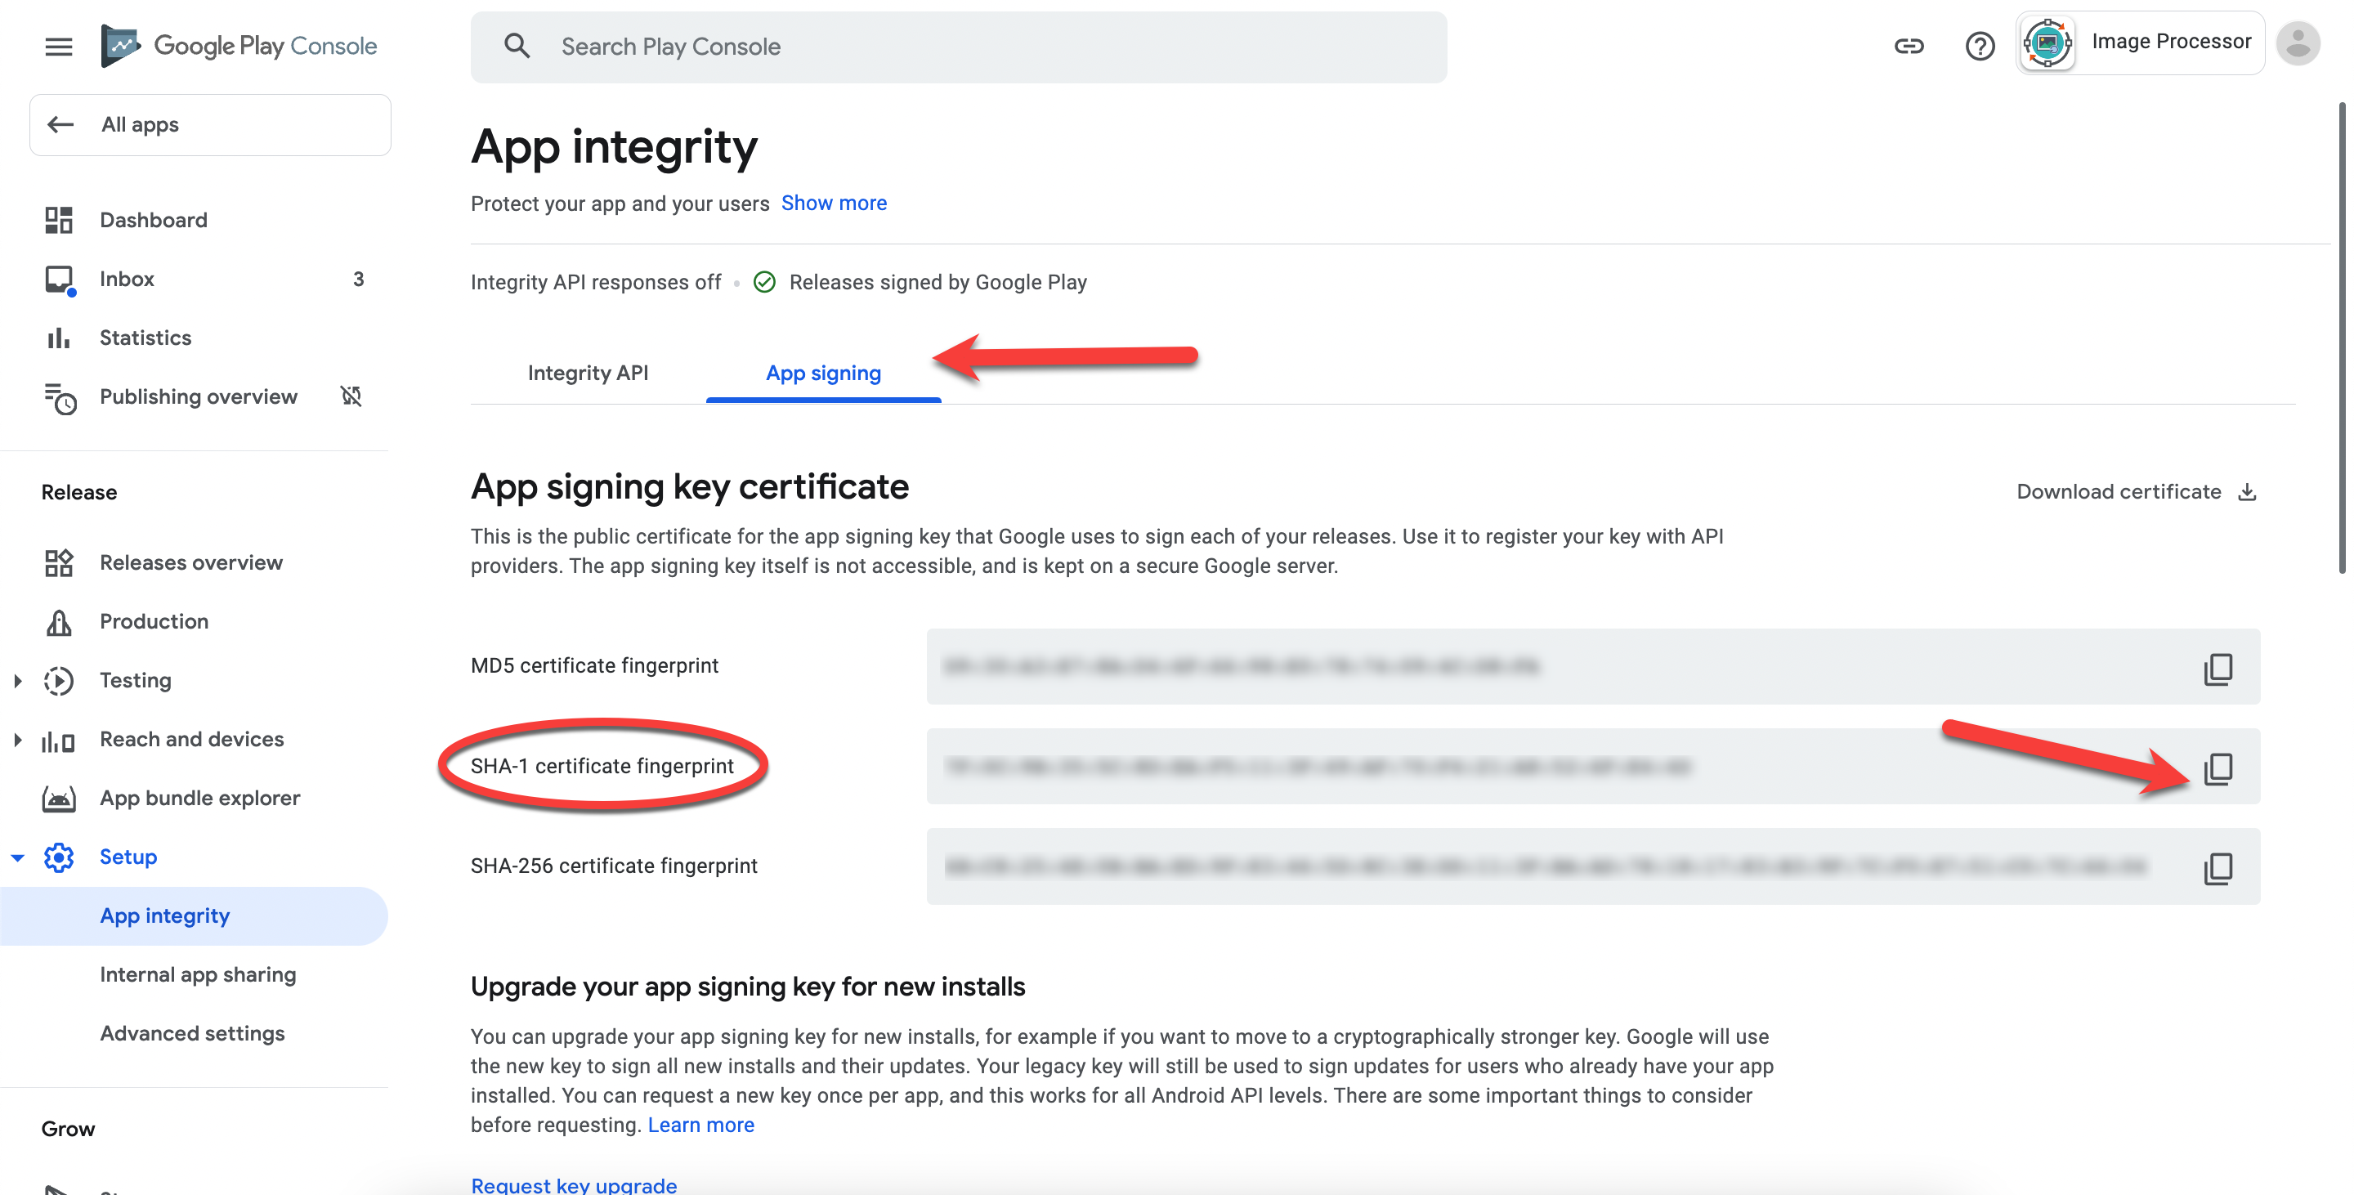
Task: Copy the MD5 certificate fingerprint
Action: (2218, 668)
